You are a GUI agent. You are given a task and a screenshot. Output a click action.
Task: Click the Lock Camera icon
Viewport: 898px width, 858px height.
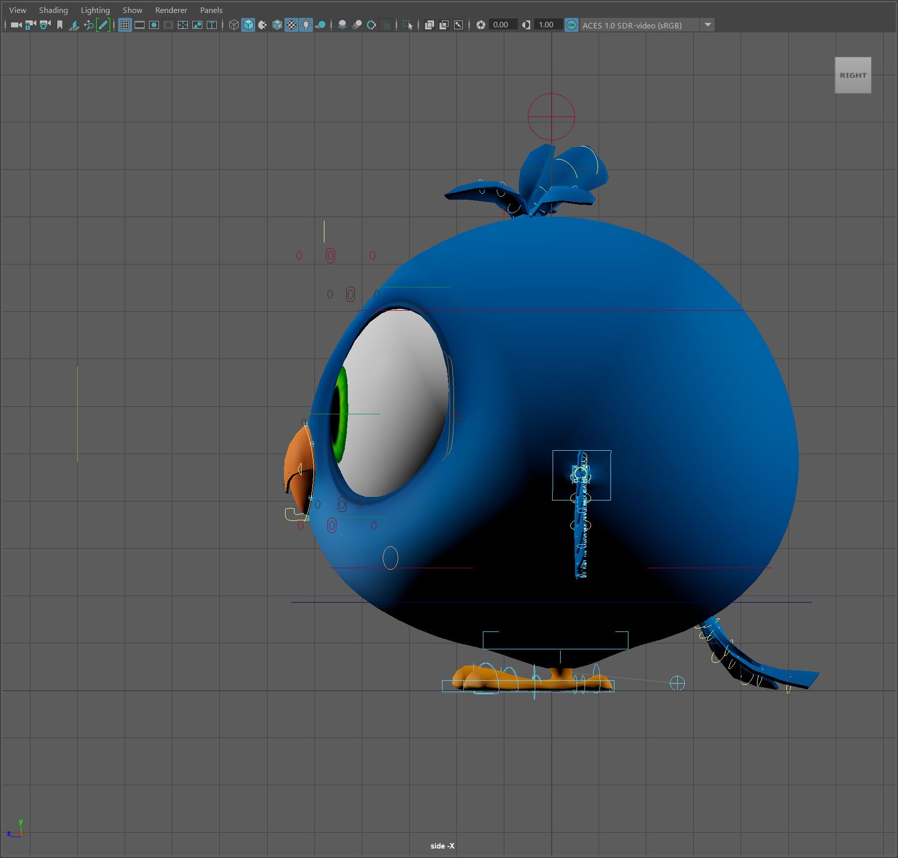pyautogui.click(x=30, y=25)
